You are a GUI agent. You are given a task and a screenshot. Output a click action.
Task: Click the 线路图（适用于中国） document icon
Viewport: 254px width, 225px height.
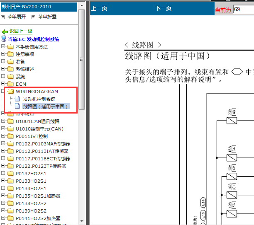tap(17, 106)
